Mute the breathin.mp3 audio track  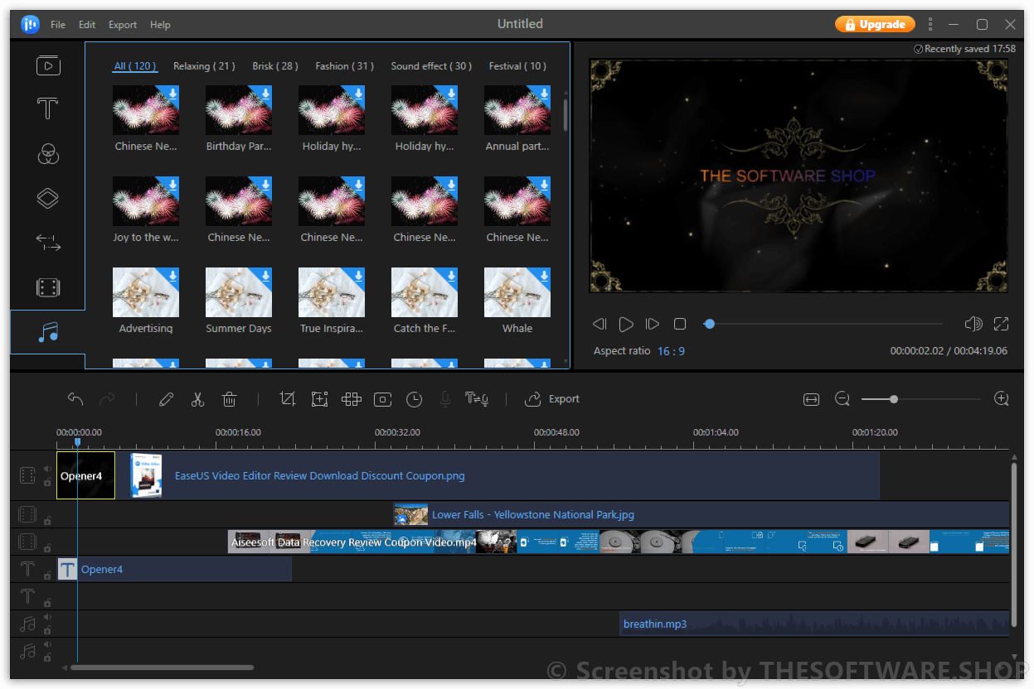click(x=46, y=617)
